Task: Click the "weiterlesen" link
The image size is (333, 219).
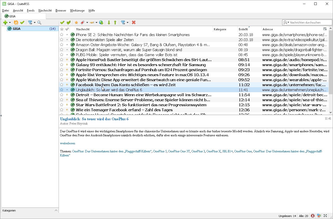Action: [67, 143]
